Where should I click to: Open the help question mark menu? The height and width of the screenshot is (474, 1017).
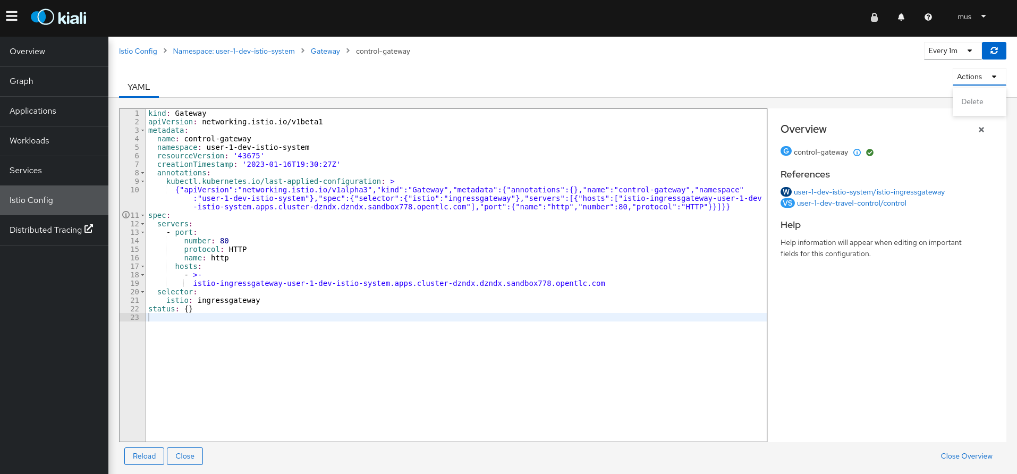(x=928, y=17)
